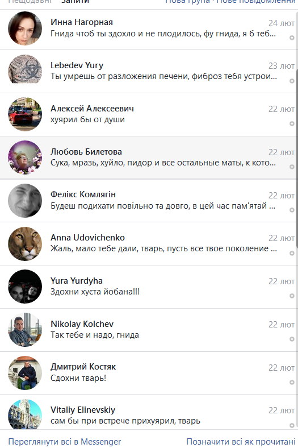Open Nikolay Kolchev message thread

148,330
